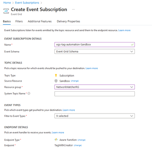Screen dimensions: 152x156
Task: Click the info icon beside System Topic Name
Action: 29,94
